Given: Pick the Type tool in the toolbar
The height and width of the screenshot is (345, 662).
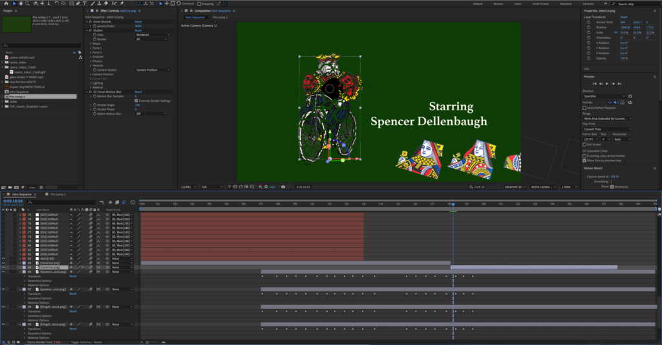Looking at the screenshot, I should click(83, 3).
